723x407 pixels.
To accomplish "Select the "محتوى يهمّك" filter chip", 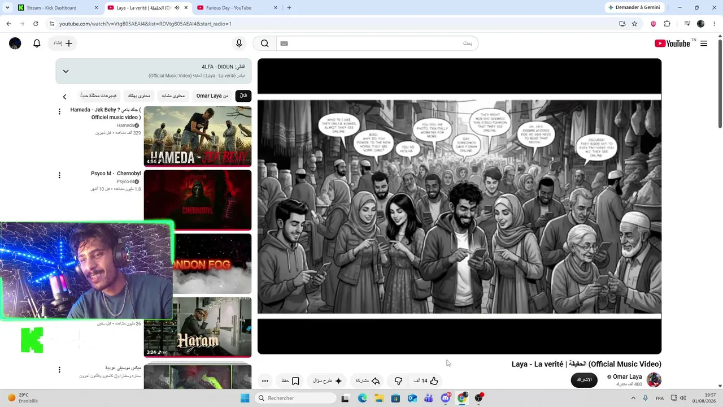I will [139, 96].
